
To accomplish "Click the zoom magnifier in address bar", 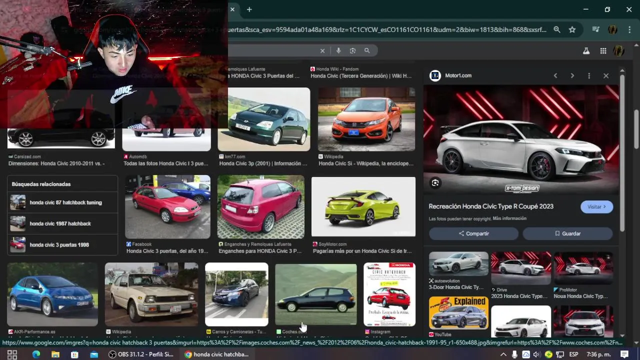I will click(x=556, y=30).
